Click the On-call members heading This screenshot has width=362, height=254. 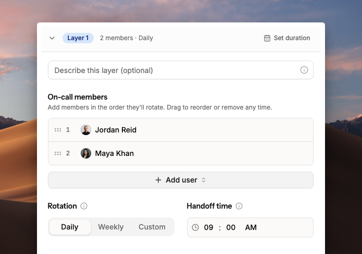tap(78, 97)
